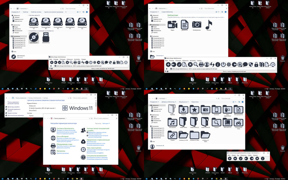Open Правка menu in 7-Zip window
Image resolution: width=288 pixels, height=180 pixels.
tap(234, 155)
